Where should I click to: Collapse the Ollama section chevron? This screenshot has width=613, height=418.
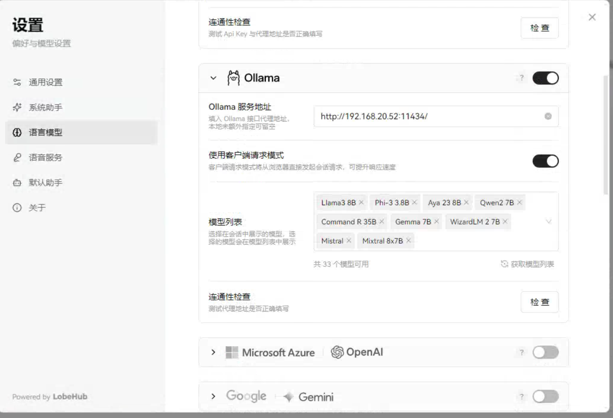coord(214,78)
